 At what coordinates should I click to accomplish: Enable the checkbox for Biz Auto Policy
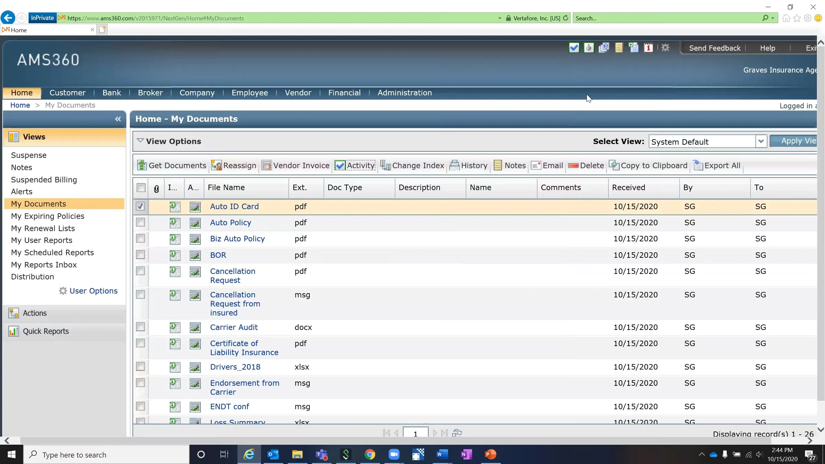click(140, 239)
